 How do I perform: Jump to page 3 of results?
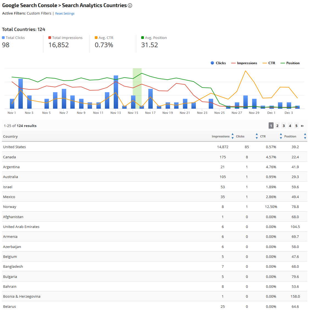pos(284,126)
